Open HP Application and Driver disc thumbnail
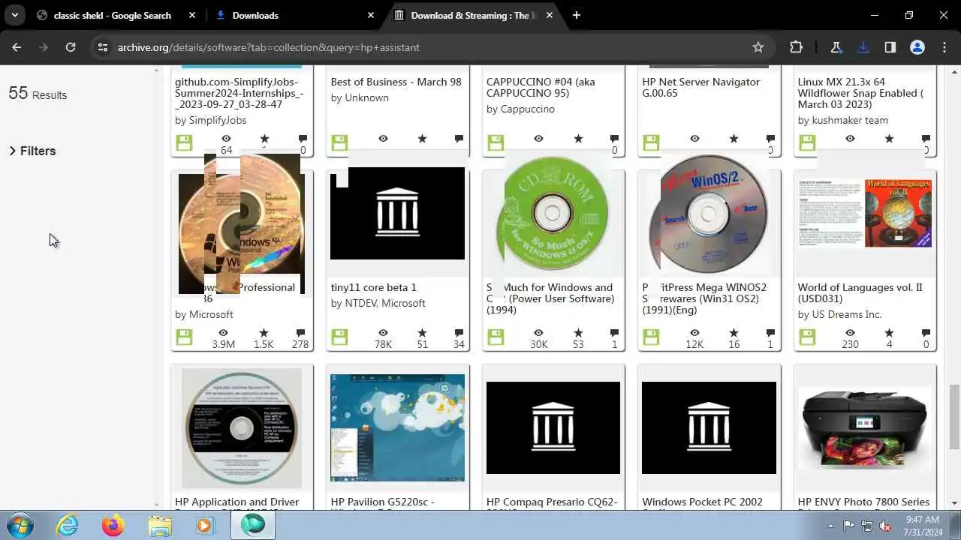Screen dimensions: 961x540 coord(242,428)
